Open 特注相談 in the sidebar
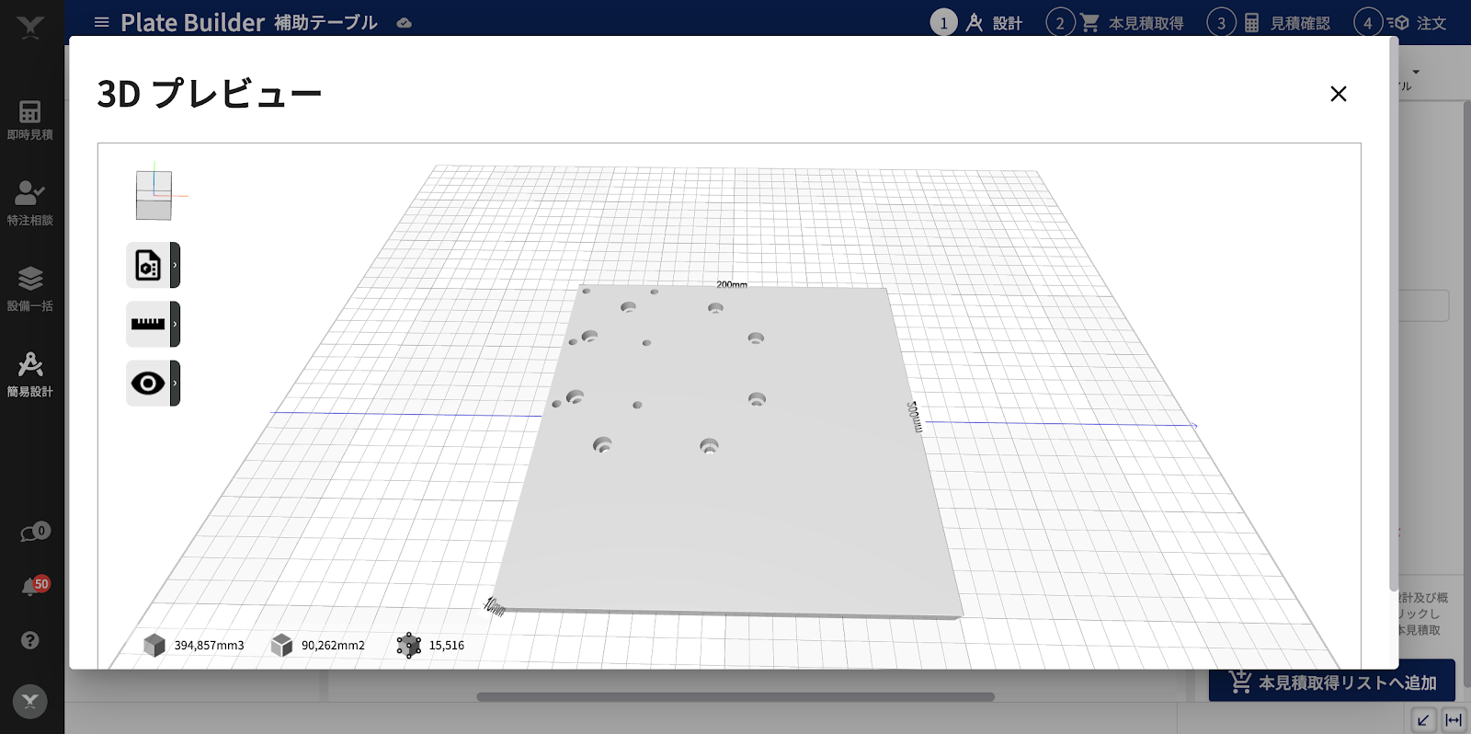This screenshot has width=1471, height=734. 30,204
